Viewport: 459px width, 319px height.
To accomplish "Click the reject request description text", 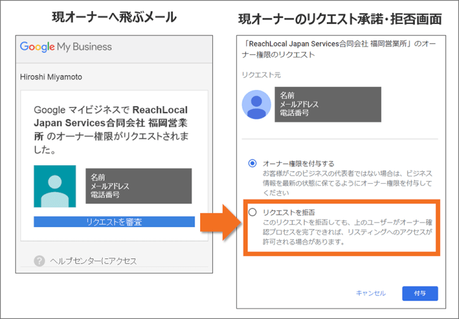I will [348, 232].
